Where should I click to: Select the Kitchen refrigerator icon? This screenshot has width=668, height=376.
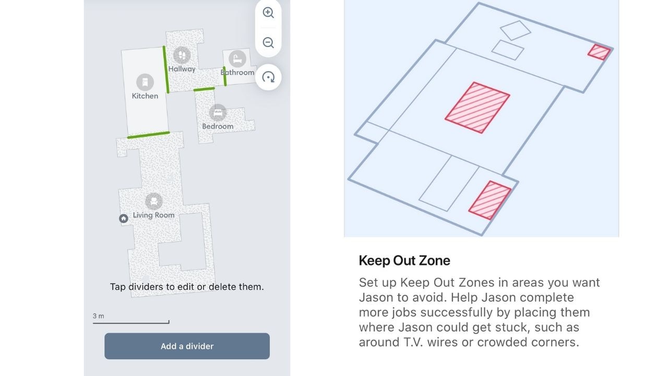145,82
